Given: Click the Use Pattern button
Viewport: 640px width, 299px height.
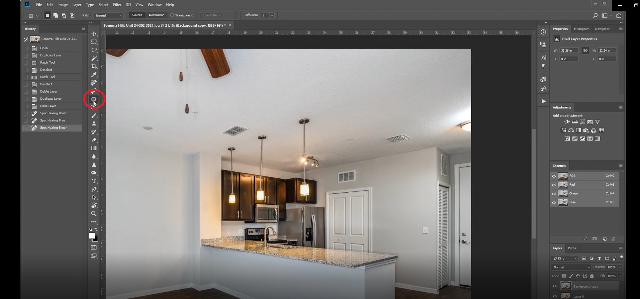Looking at the screenshot, I should click(211, 15).
